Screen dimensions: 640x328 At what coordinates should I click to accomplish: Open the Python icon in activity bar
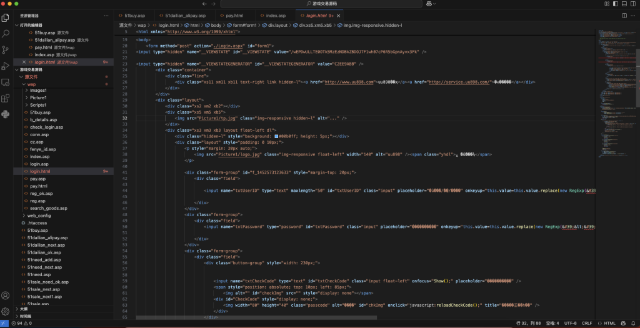(5, 114)
